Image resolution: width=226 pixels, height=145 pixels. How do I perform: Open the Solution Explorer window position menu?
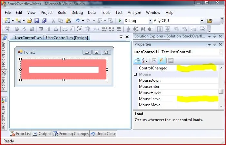click(210, 37)
